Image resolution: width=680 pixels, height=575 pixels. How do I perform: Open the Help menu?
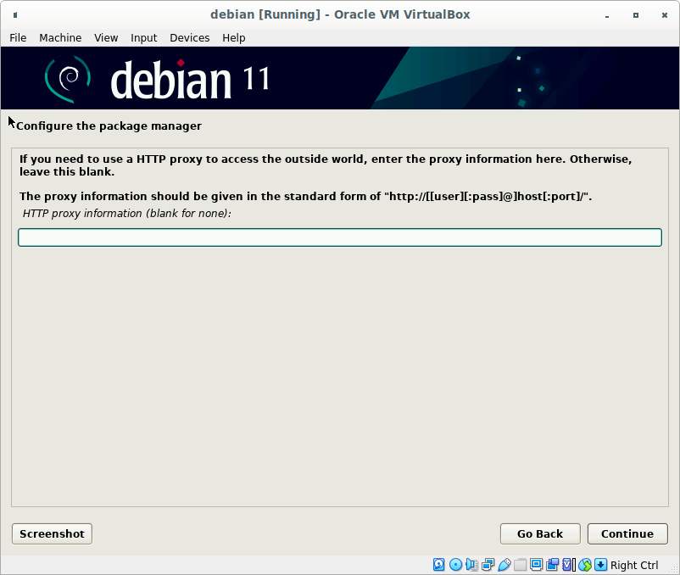233,37
